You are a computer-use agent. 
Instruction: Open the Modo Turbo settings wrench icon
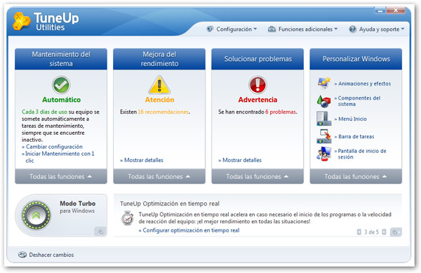click(x=100, y=232)
